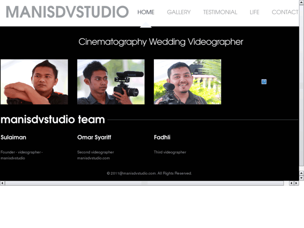Click the 'Second videographer' text

click(96, 152)
